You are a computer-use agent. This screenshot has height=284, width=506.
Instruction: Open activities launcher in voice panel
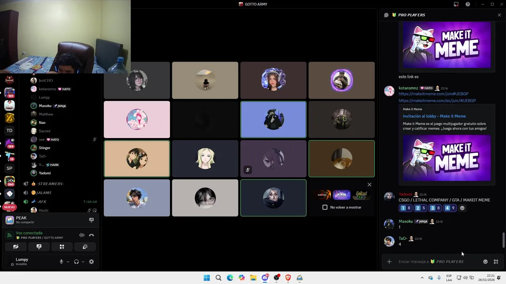[62, 247]
